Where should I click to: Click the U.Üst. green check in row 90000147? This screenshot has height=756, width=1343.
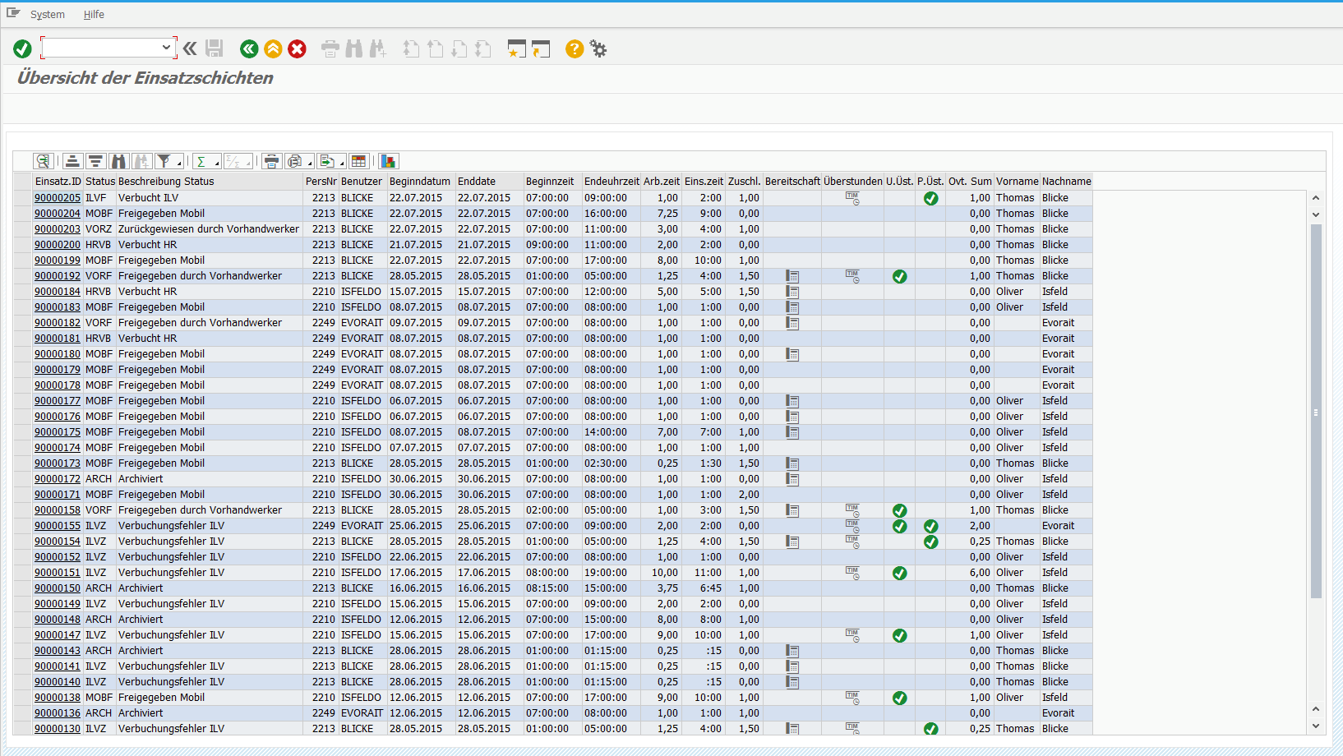click(x=899, y=635)
